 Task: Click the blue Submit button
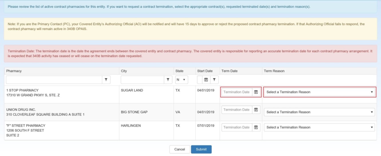pyautogui.click(x=201, y=149)
